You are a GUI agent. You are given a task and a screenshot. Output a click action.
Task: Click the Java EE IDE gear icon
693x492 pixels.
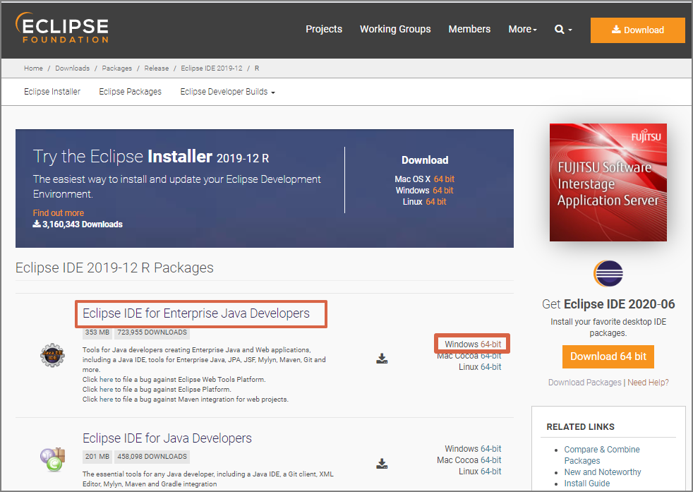pyautogui.click(x=53, y=355)
